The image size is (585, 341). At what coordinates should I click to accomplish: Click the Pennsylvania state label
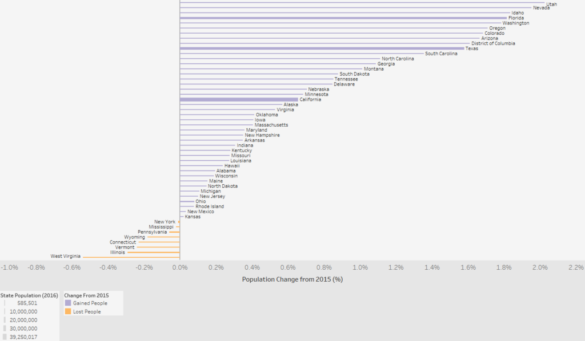[x=152, y=232]
